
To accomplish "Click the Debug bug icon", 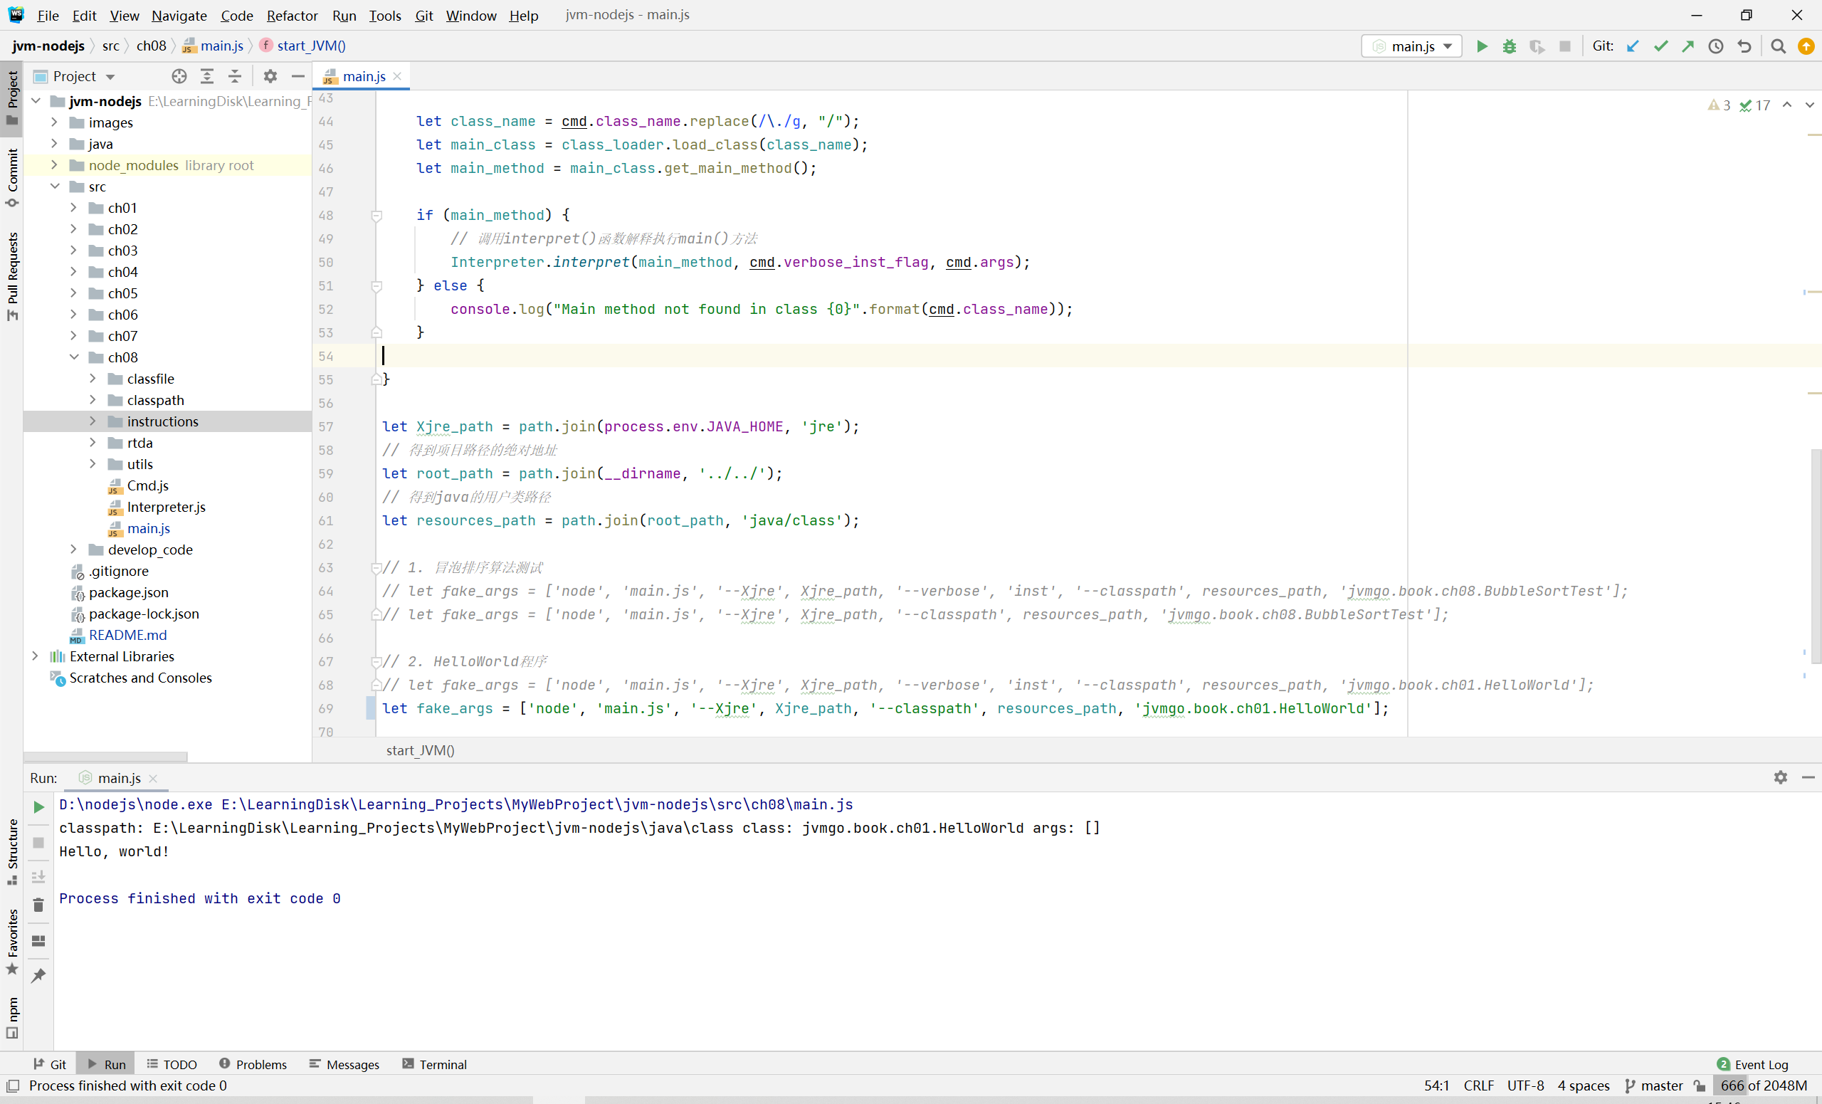I will click(x=1510, y=46).
